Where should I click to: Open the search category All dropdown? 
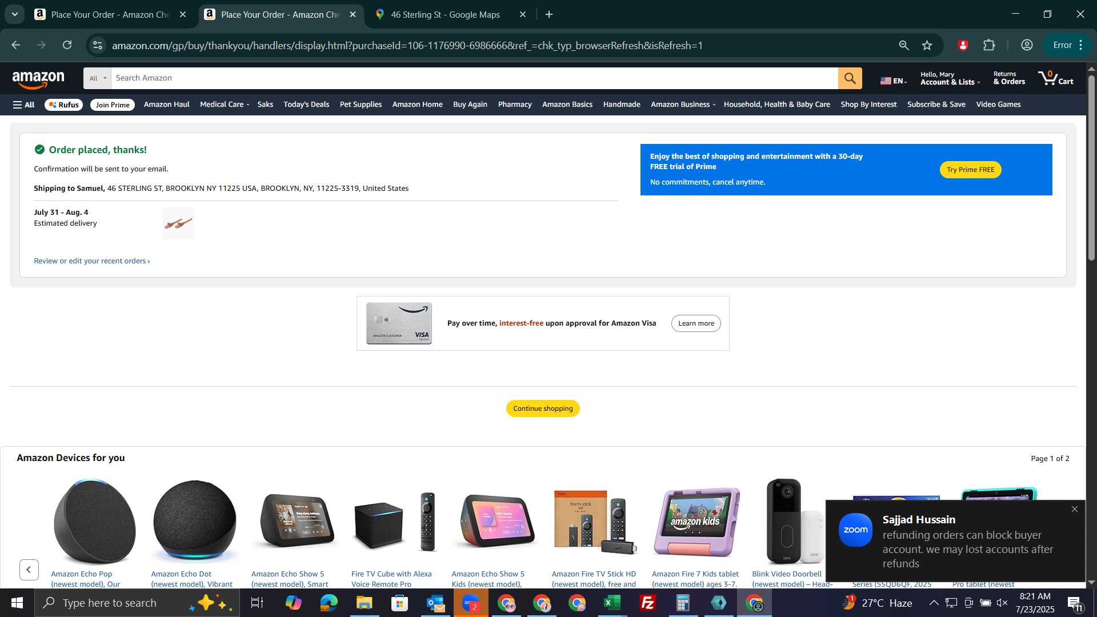click(98, 78)
